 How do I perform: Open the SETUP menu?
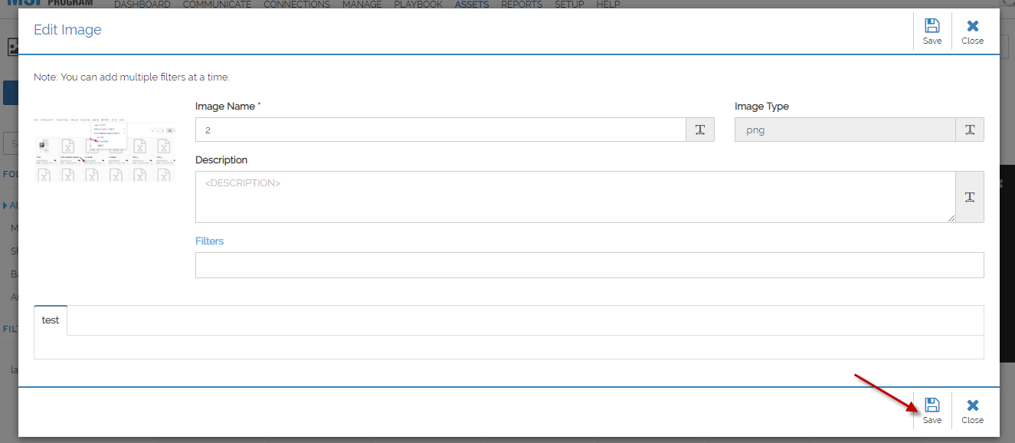[569, 5]
